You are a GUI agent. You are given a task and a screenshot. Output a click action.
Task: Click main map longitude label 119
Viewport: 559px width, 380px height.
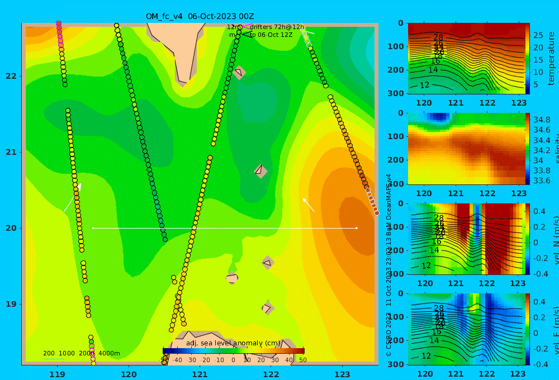58,374
